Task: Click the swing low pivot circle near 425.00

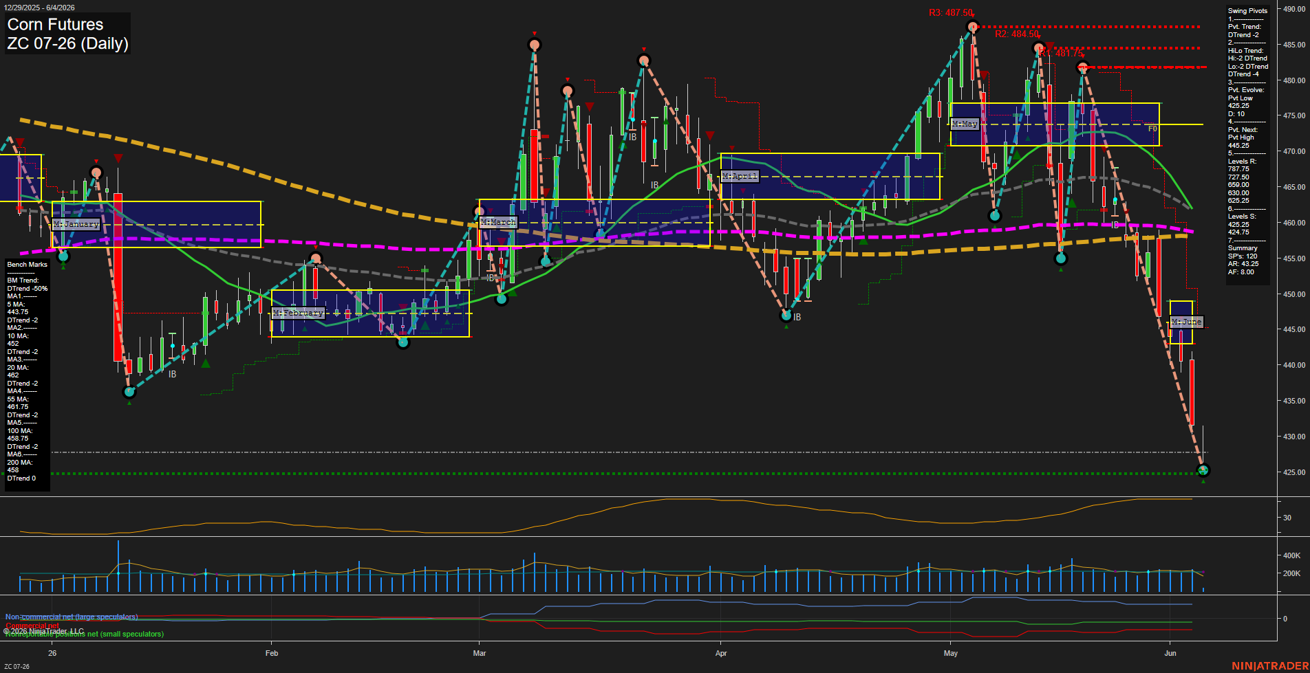Action: (1203, 471)
